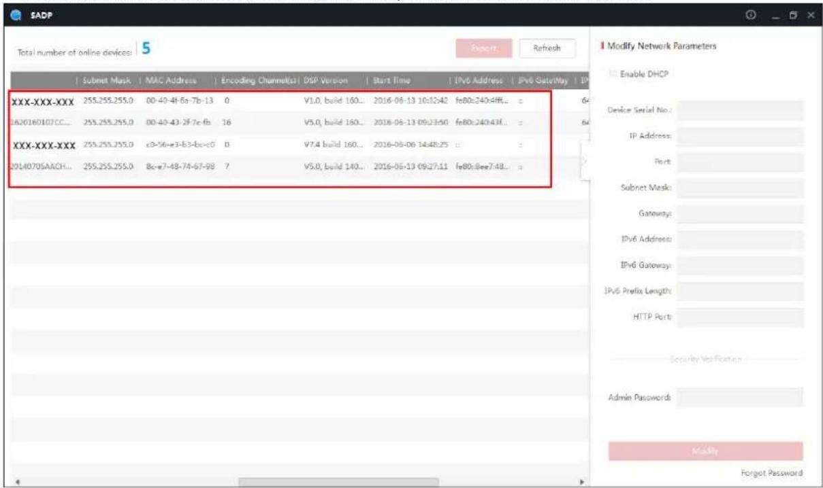This screenshot has width=823, height=488.
Task: Click DSP version V1.0 build cell
Action: (335, 101)
